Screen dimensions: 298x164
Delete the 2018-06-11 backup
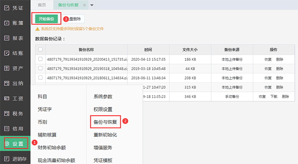[280, 78]
